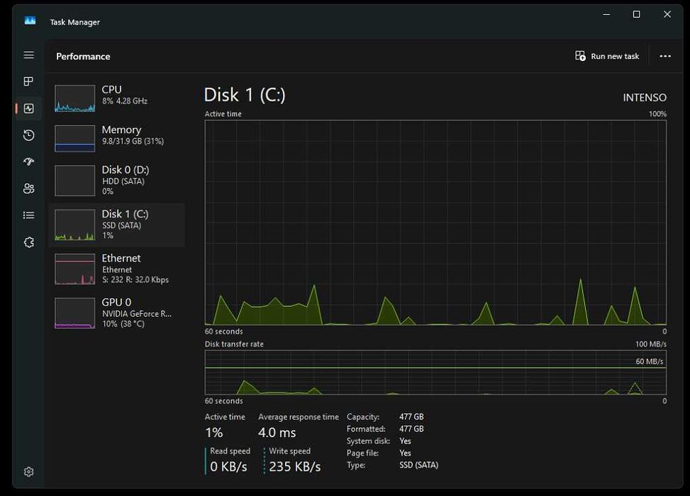Select the Memory performance item
The height and width of the screenshot is (496, 690).
116,138
